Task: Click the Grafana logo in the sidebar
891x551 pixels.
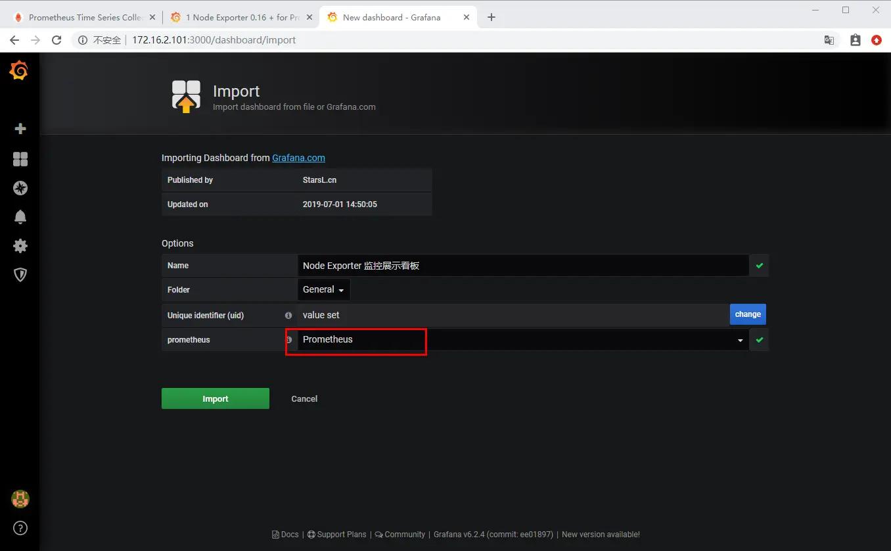Action: click(19, 70)
